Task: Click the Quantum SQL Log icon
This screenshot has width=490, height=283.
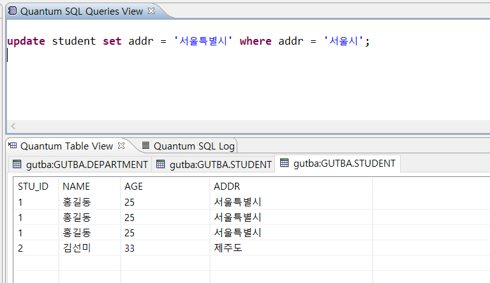Action: coord(145,145)
